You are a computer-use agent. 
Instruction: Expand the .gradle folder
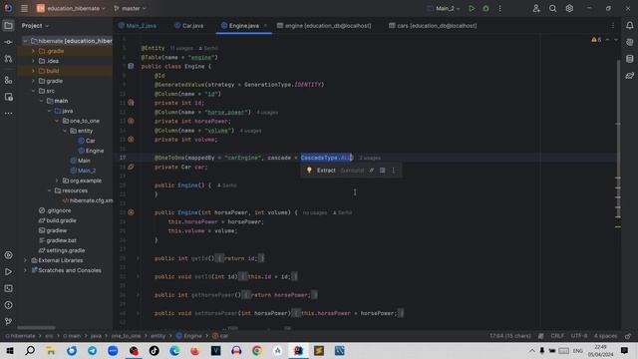[33, 51]
